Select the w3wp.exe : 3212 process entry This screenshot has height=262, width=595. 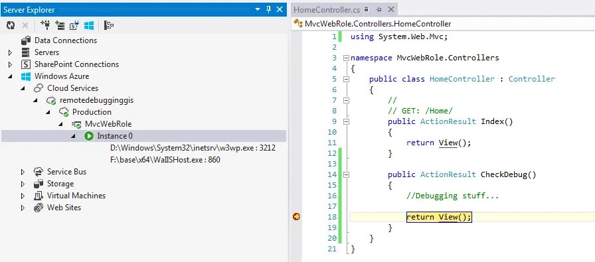tap(193, 148)
